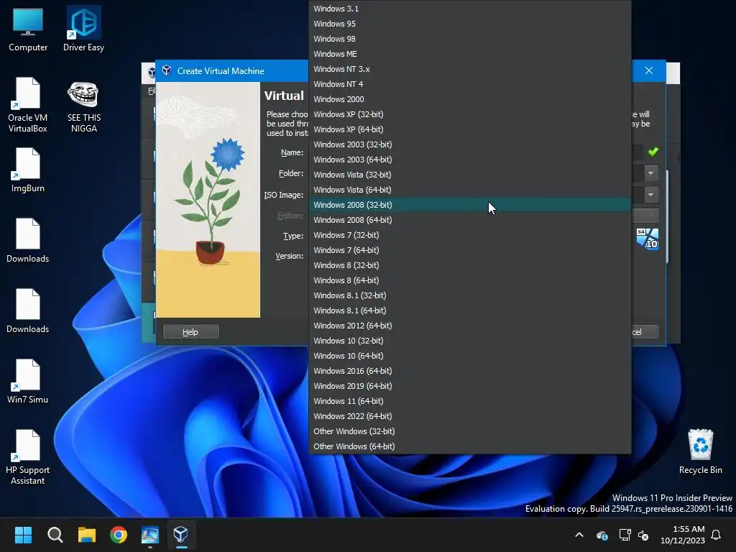Show hidden system tray icons
This screenshot has width=736, height=552.
click(x=579, y=535)
